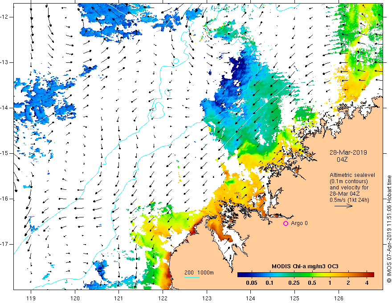Click the 'MODIS Chl-a mg/m3 OC3' colorbar title
This screenshot has width=392, height=303.
[305, 266]
